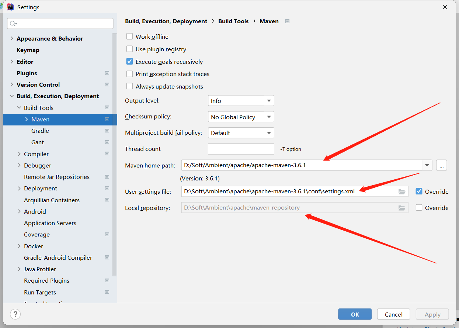Check Override for Local repository
Screen dimensions: 459x328
tap(419, 208)
